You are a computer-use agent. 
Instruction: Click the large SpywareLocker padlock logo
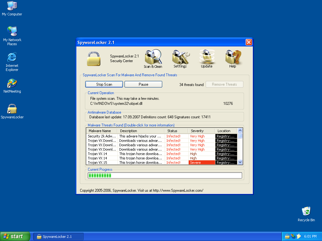click(93, 58)
